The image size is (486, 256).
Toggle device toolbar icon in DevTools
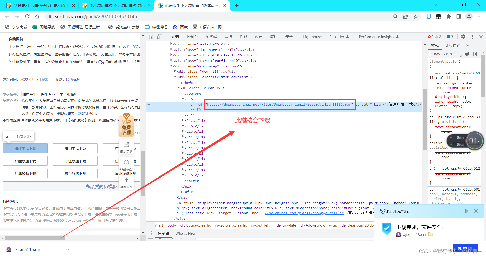pos(159,37)
